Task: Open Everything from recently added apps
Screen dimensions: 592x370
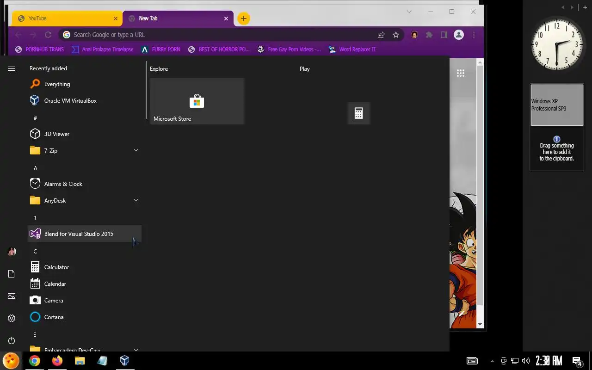Action: [x=85, y=84]
